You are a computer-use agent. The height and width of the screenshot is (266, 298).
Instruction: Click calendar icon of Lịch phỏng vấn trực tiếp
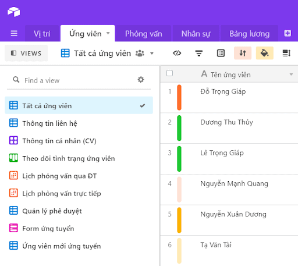(x=13, y=193)
